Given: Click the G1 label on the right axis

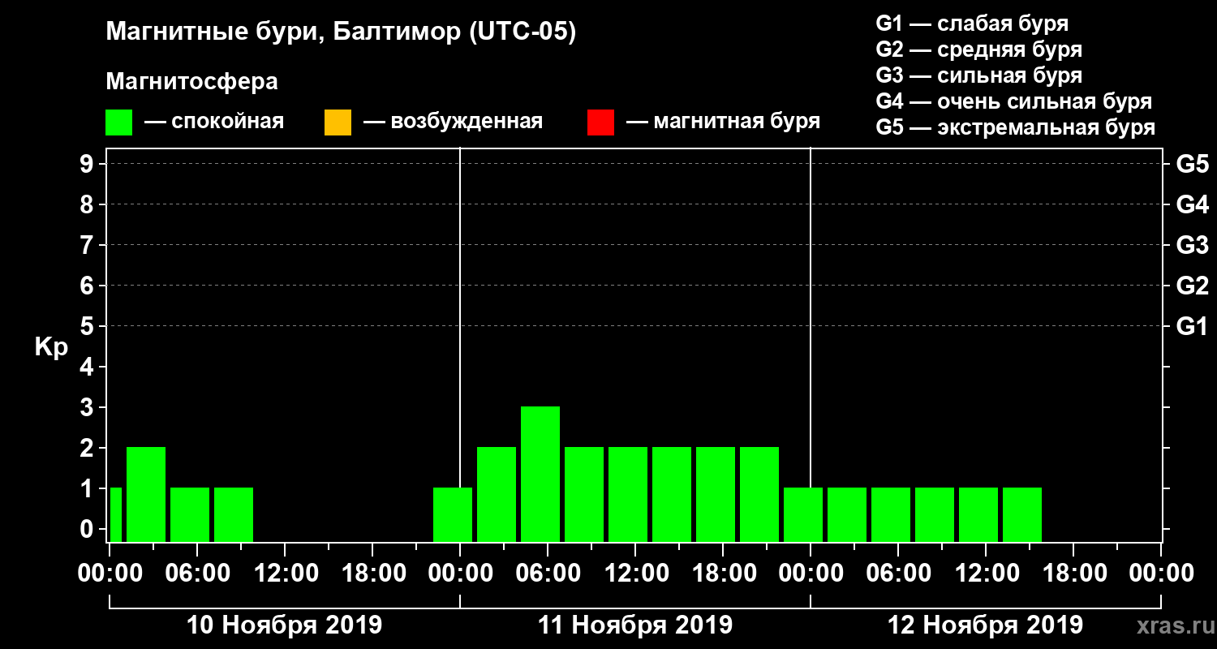Looking at the screenshot, I should coord(1192,326).
